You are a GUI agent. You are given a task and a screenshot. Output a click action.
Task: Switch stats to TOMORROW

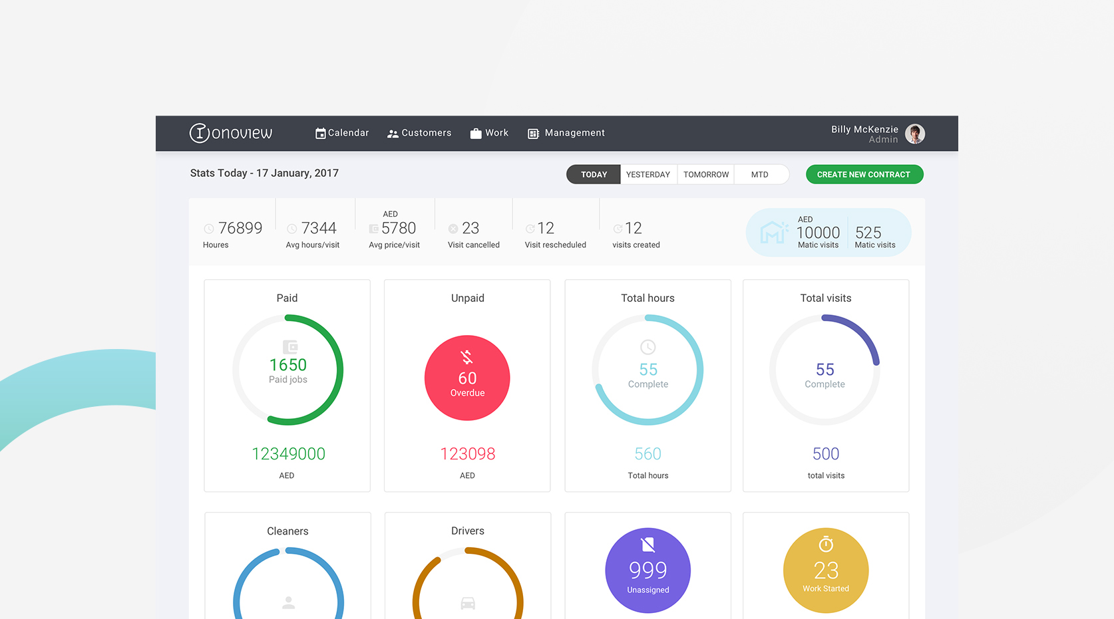point(705,174)
